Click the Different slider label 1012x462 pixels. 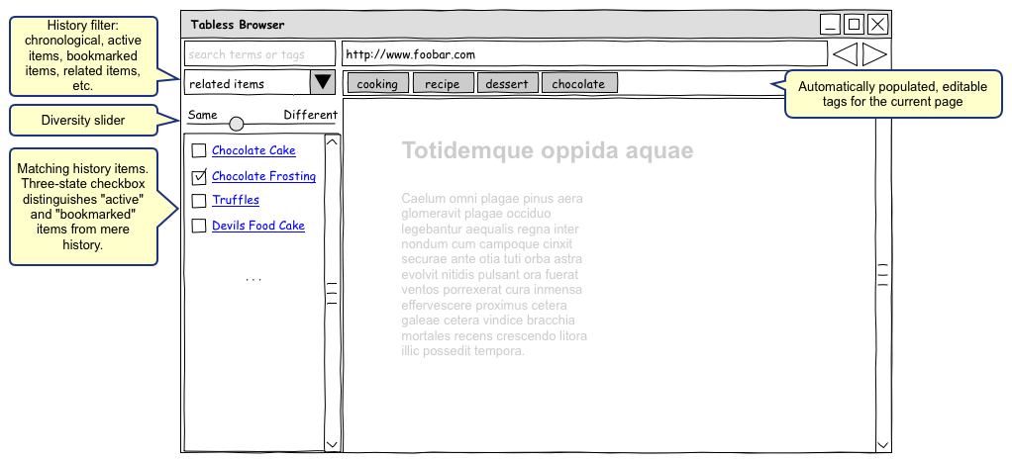click(311, 115)
